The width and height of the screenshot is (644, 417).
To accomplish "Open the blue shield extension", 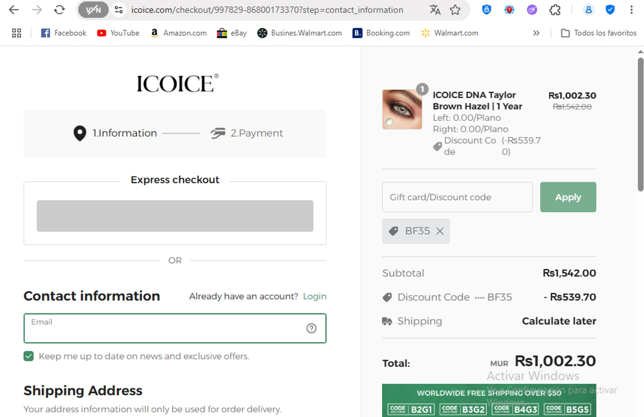I will [486, 10].
